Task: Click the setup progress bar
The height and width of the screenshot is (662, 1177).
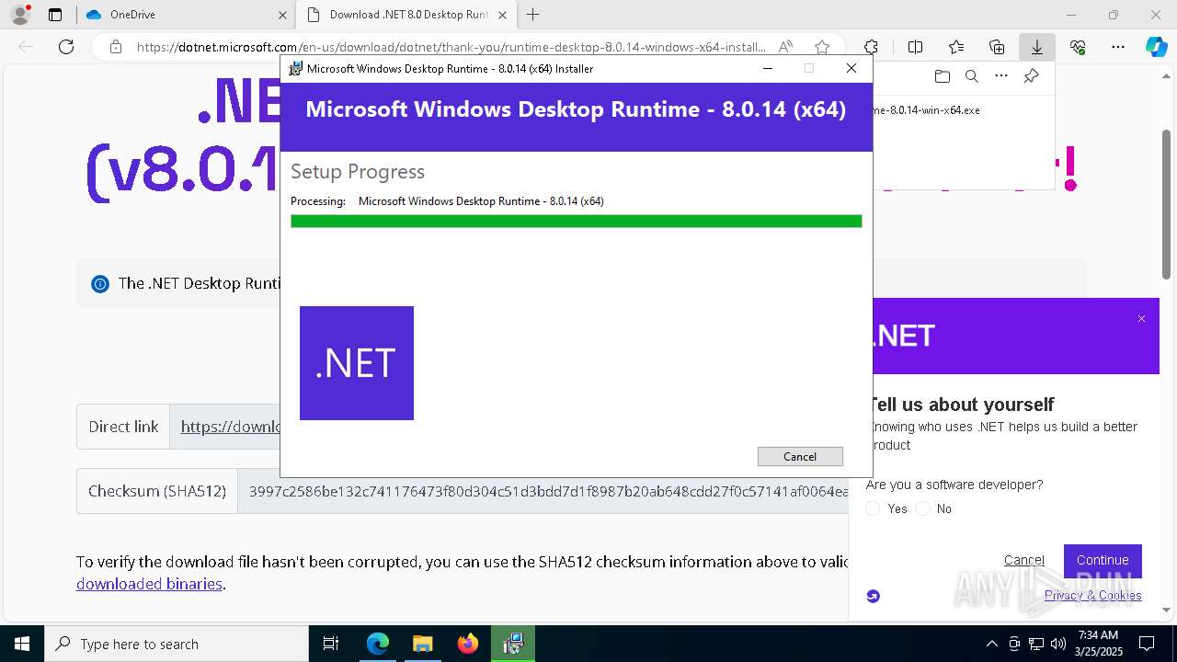Action: pos(577,221)
